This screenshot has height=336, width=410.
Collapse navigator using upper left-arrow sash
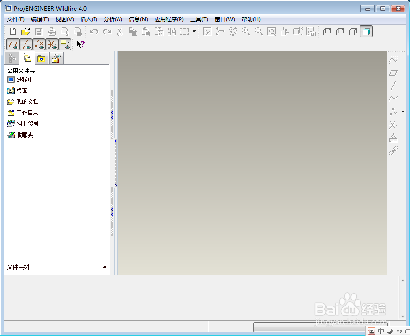112,115
